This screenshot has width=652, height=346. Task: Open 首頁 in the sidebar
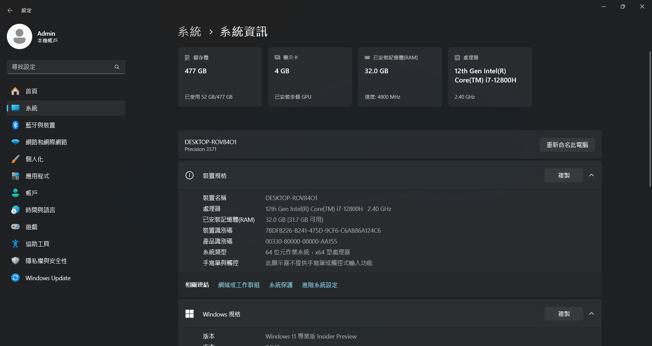(66, 91)
